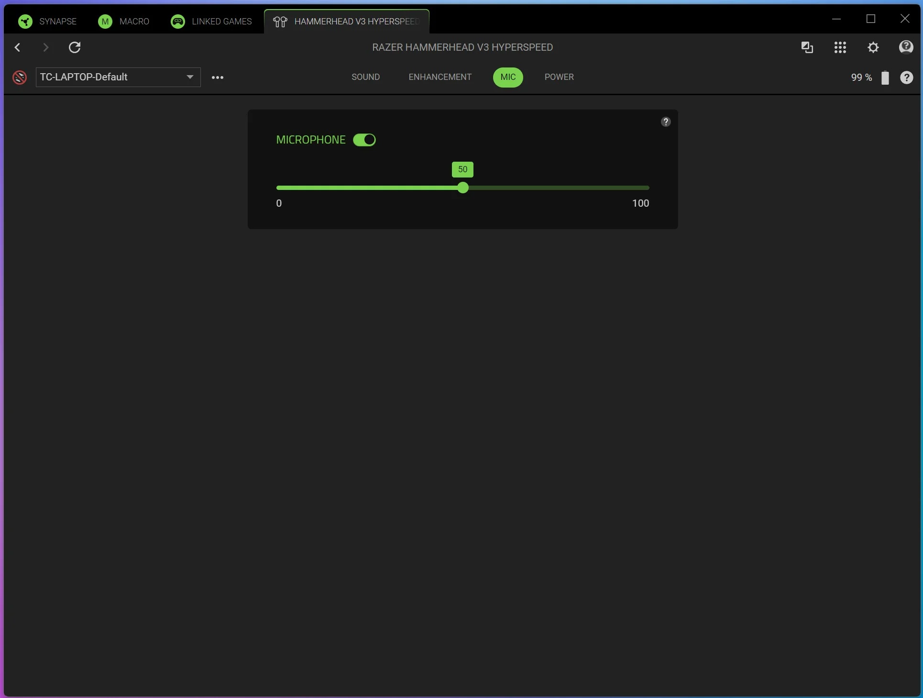Open profile options three-dots menu
The width and height of the screenshot is (923, 698).
coord(218,77)
